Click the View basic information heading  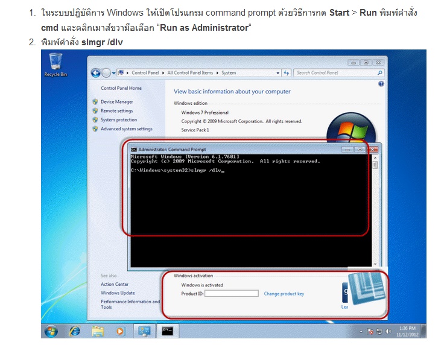[x=232, y=92]
